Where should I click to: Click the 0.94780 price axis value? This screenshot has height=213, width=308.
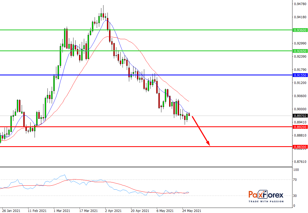coord(300,4)
